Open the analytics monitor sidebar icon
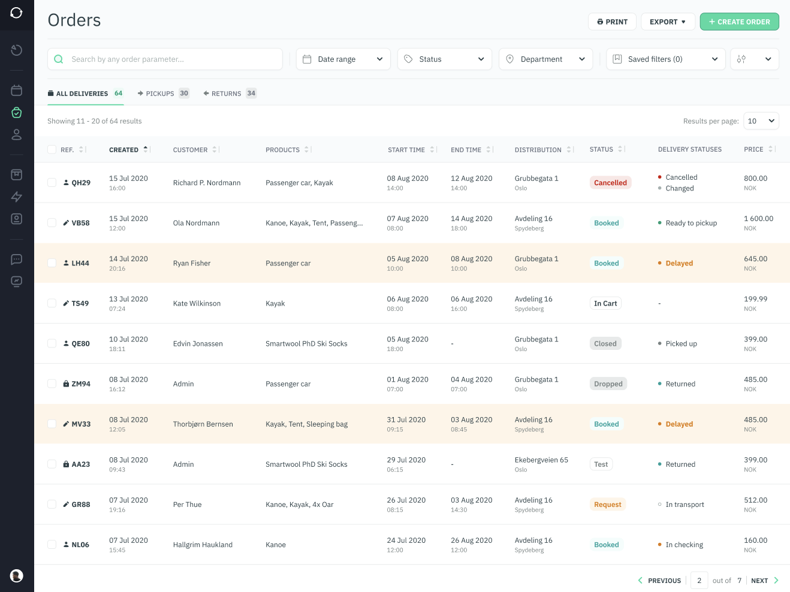The image size is (790, 592). coord(17,281)
